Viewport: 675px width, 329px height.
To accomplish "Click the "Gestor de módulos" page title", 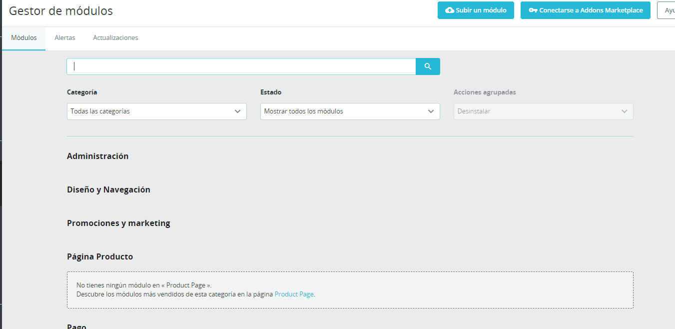I will 61,11.
